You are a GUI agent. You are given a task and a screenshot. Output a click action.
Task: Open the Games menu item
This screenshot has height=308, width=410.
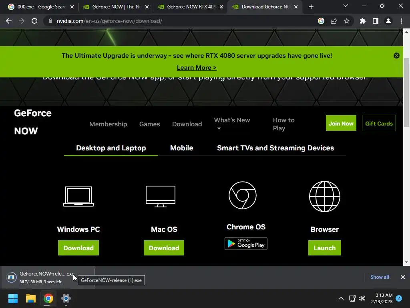(149, 124)
